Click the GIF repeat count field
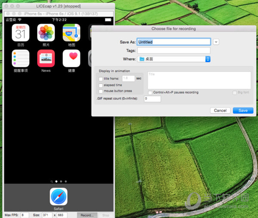The height and width of the screenshot is (218, 258). [153, 99]
